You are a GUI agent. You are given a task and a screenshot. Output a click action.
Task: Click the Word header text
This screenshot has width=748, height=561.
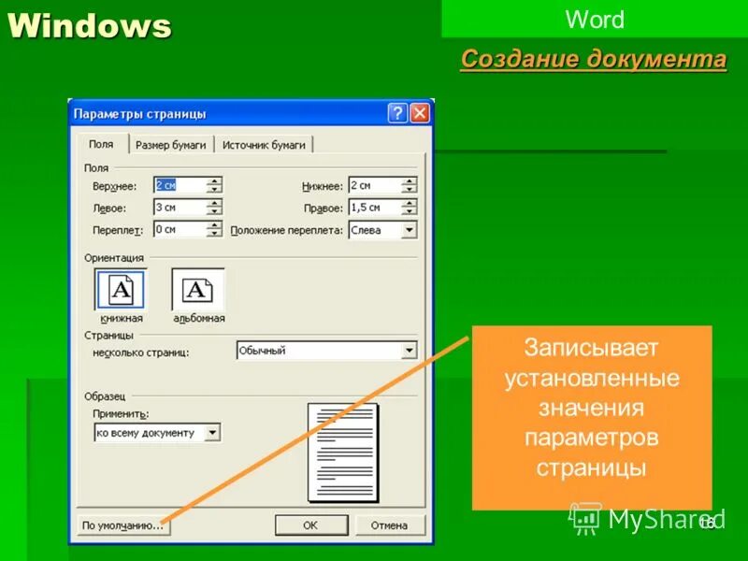(x=595, y=20)
